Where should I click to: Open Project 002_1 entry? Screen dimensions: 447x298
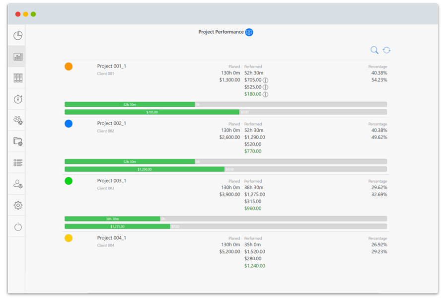tap(112, 123)
